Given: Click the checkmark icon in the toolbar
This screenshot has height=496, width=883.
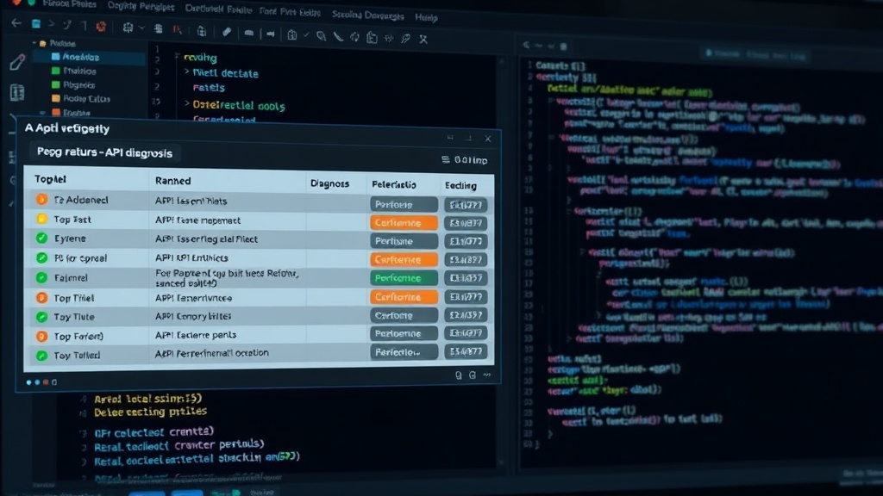Looking at the screenshot, I should coord(306,34).
